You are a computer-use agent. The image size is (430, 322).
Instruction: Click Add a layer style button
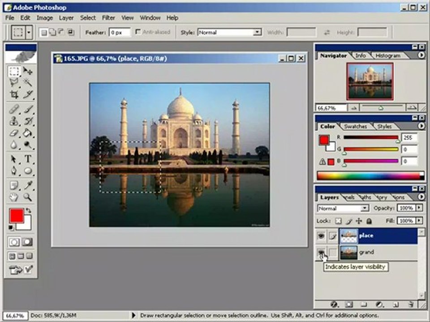click(334, 304)
